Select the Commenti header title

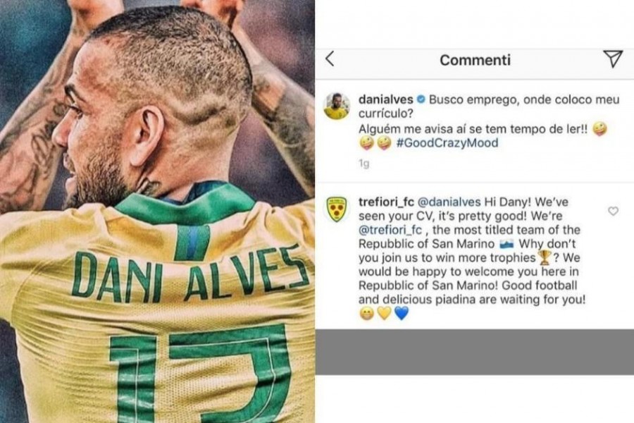click(x=475, y=60)
